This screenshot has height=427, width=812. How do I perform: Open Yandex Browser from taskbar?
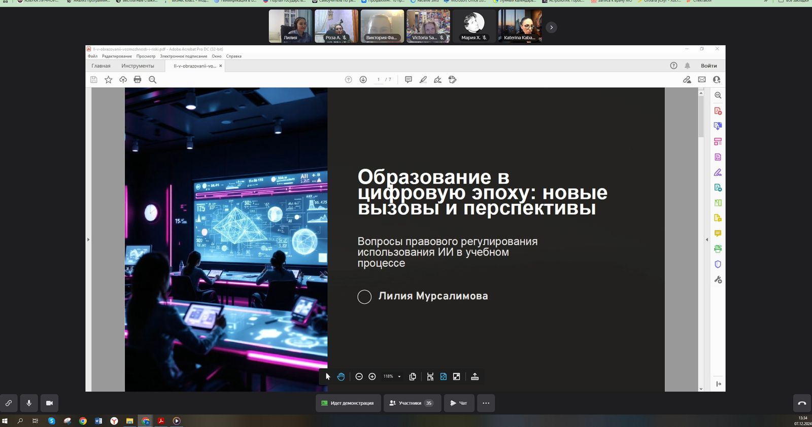click(114, 421)
